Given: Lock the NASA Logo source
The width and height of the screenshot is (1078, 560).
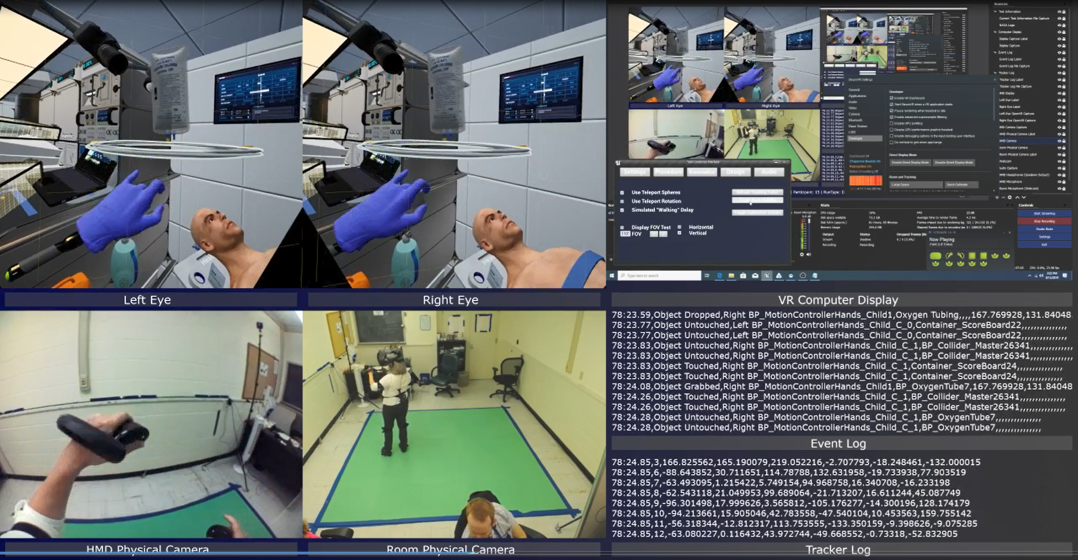Looking at the screenshot, I should tap(1064, 25).
